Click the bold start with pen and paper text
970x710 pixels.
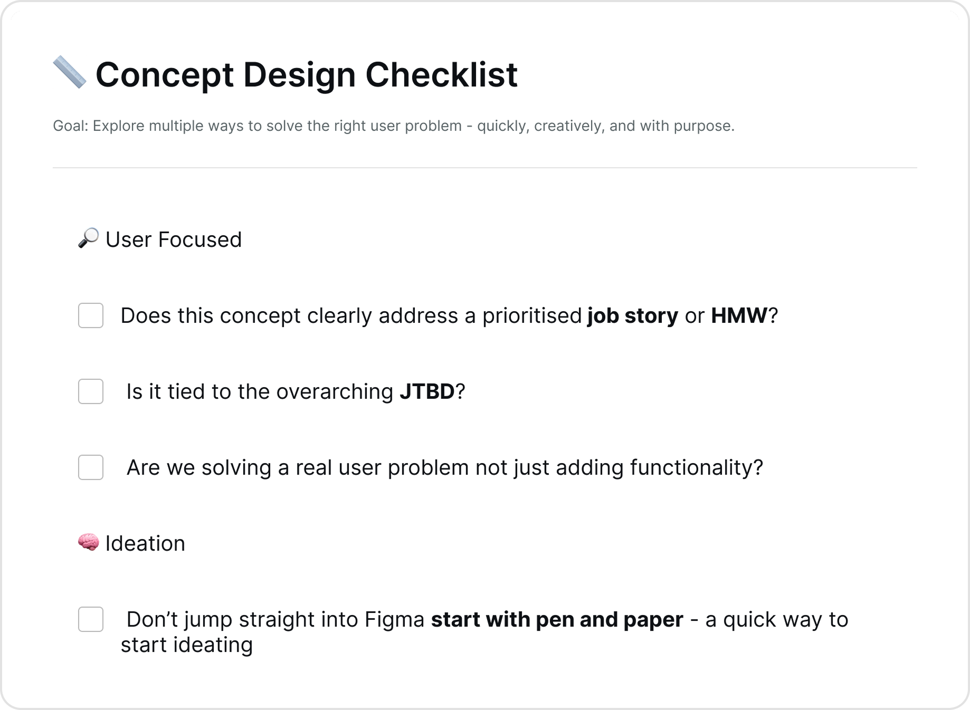tap(557, 620)
